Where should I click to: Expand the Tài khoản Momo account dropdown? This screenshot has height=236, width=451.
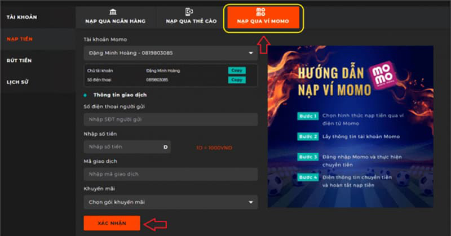[x=250, y=54]
